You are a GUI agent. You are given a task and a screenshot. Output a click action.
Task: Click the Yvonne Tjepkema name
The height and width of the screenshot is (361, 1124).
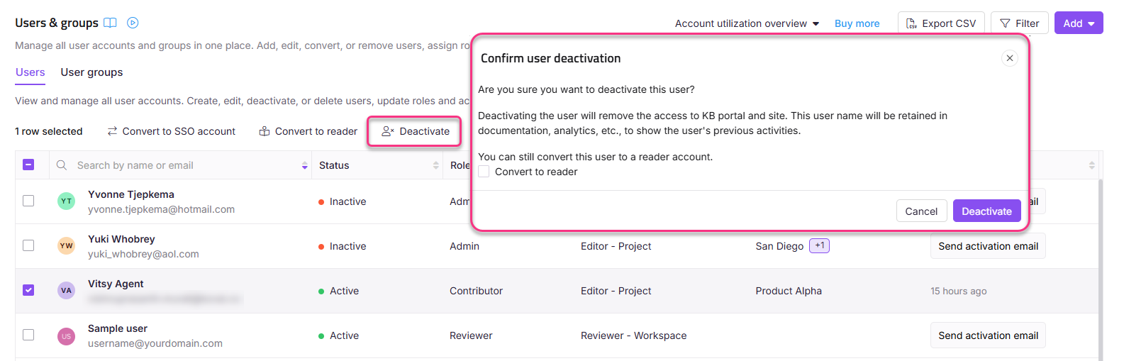131,194
